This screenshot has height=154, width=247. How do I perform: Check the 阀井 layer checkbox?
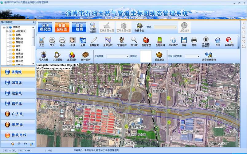click(x=10, y=46)
